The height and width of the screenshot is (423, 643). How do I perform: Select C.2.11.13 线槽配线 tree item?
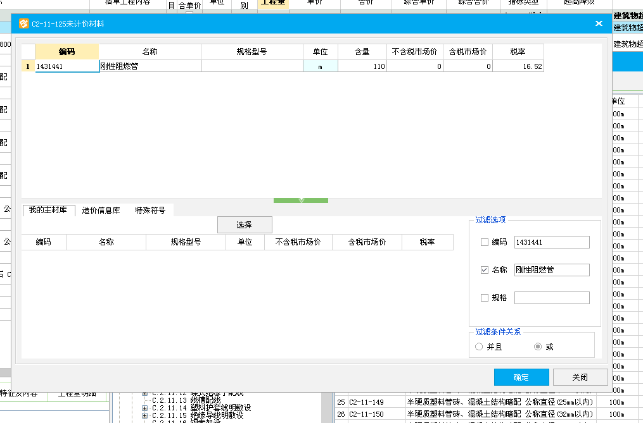click(x=187, y=400)
